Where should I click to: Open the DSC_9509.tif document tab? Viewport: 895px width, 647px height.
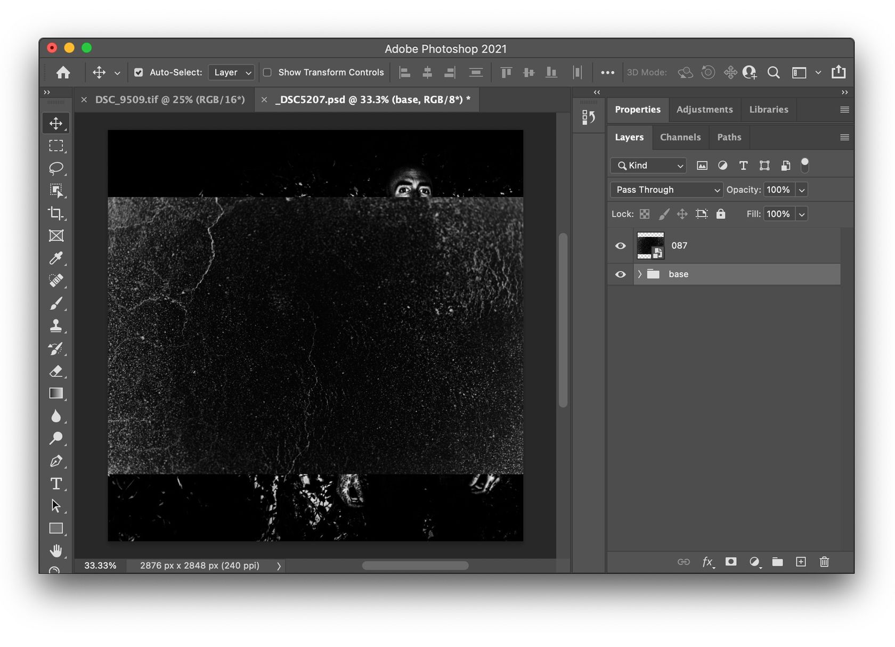[x=169, y=100]
